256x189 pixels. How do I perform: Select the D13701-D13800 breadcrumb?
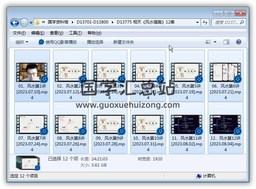tap(92, 22)
